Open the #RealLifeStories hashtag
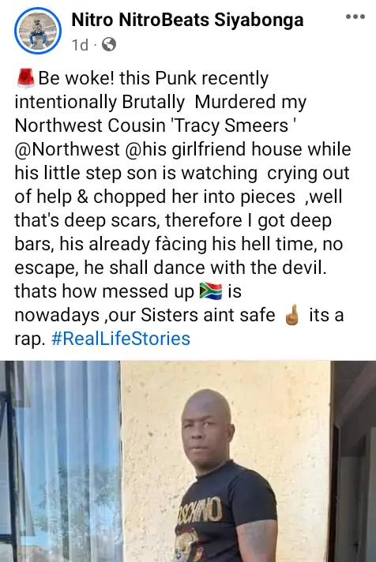Viewport: 376px width, 562px height. 121,339
